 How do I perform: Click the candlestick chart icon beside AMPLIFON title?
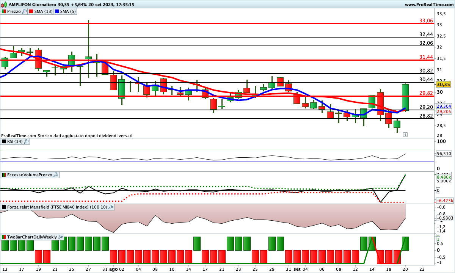click(x=4, y=5)
